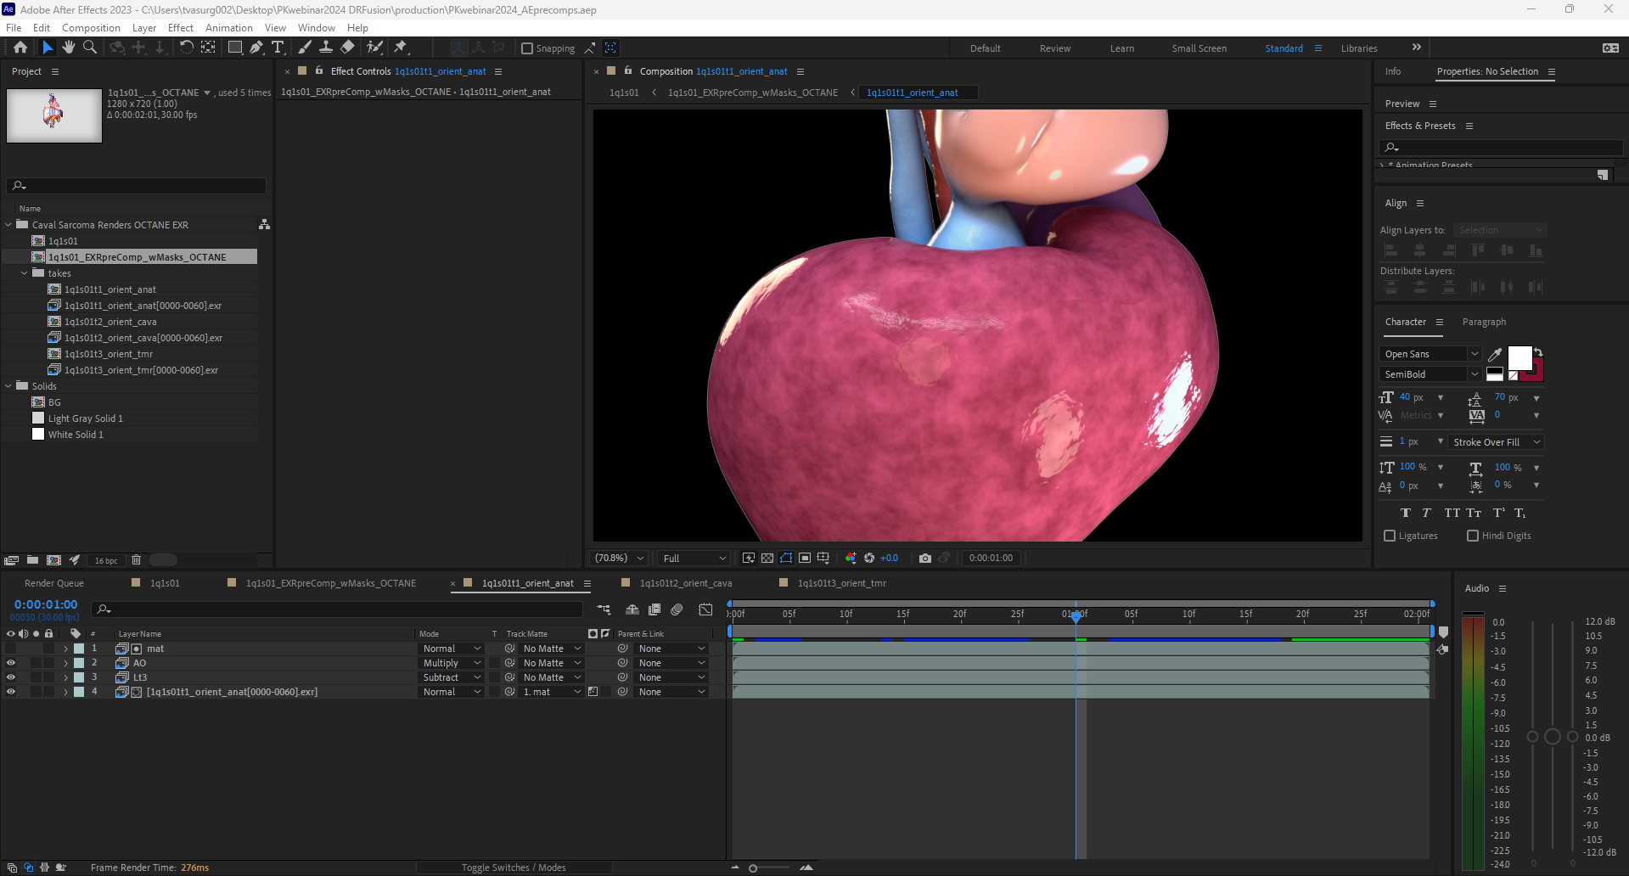Select the Pen tool
Viewport: 1629px width, 876px height.
point(256,48)
